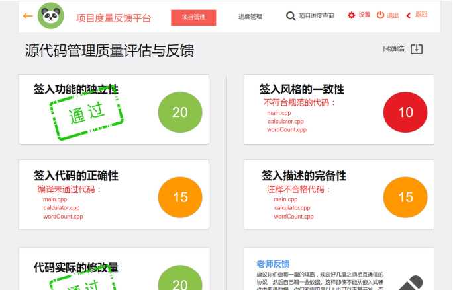Click the left chevron return icon
Viewport: 453px width, 290px height.
coord(409,16)
